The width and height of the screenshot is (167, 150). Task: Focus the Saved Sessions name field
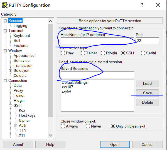(97, 75)
